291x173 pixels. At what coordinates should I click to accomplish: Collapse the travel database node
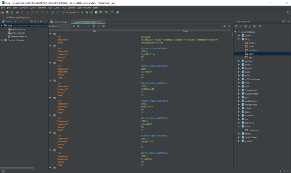pos(239,126)
